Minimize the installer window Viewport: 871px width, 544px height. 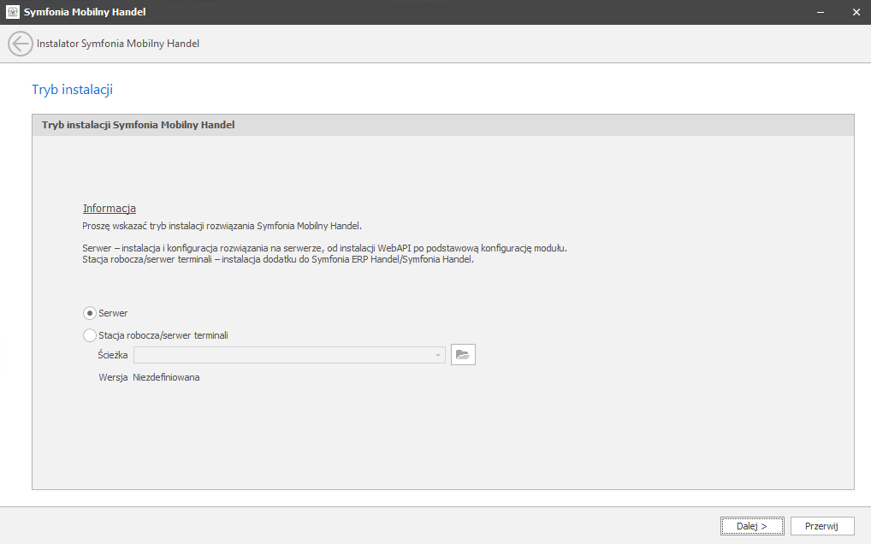[x=821, y=12]
